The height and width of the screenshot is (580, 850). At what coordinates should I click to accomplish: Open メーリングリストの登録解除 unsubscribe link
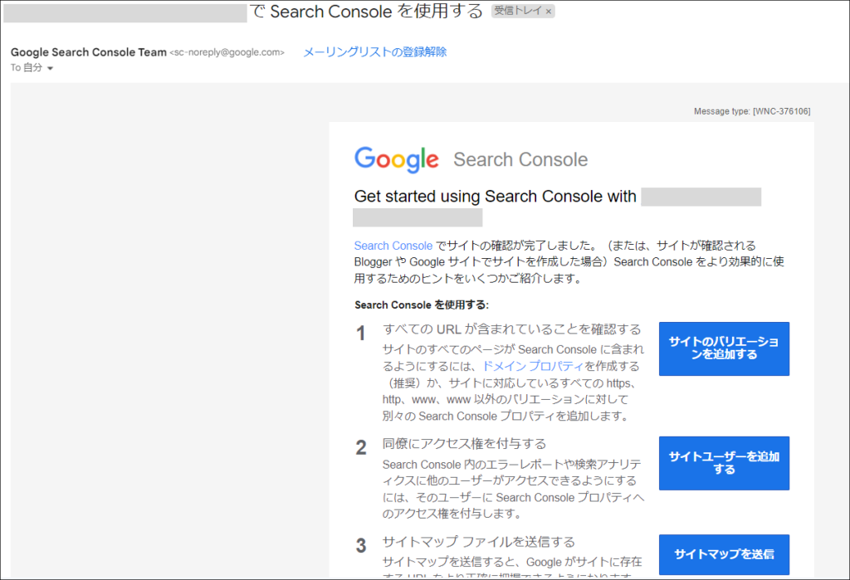374,52
